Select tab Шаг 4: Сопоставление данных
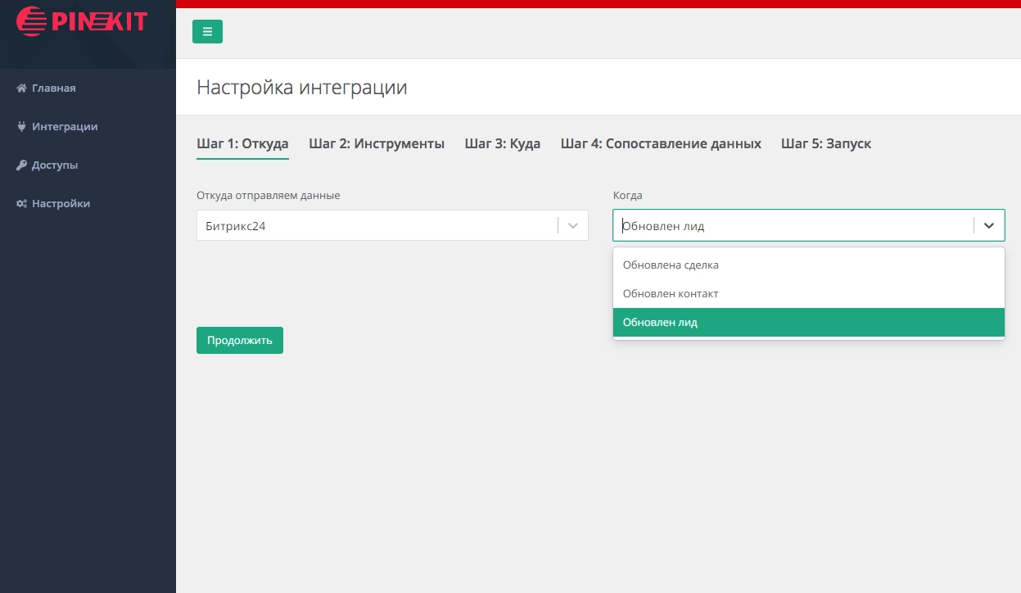Image resolution: width=1021 pixels, height=593 pixels. [661, 144]
